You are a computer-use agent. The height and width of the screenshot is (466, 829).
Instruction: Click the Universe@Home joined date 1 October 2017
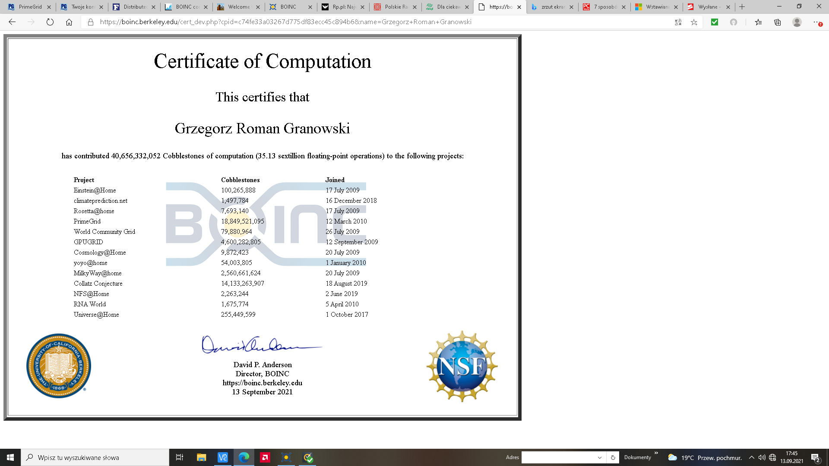pyautogui.click(x=347, y=315)
